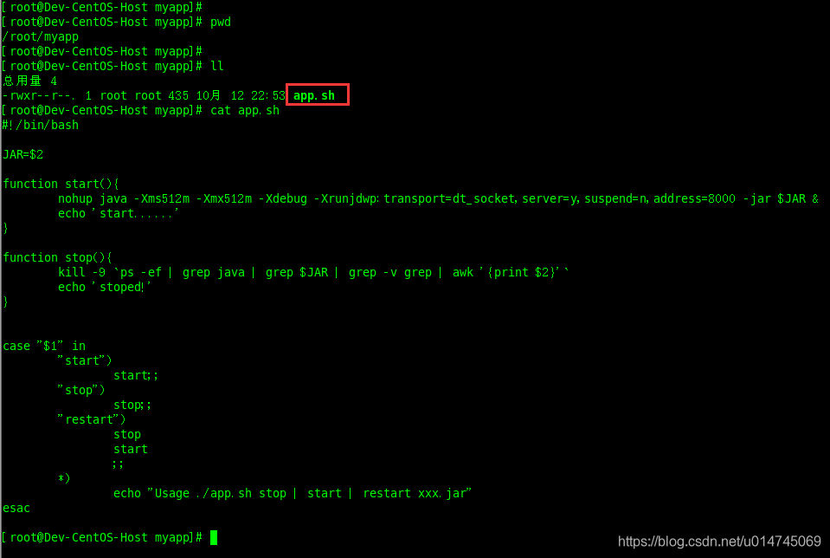
Task: Click the '/root/myapp' output line
Action: [x=40, y=37]
